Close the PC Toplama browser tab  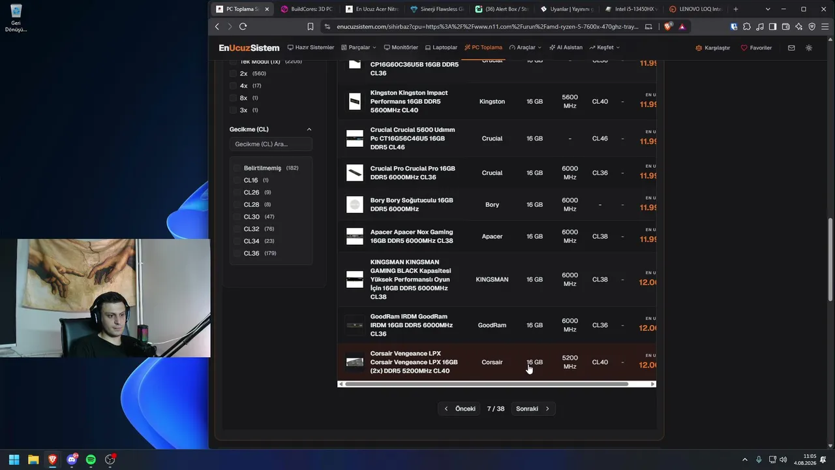(x=267, y=9)
